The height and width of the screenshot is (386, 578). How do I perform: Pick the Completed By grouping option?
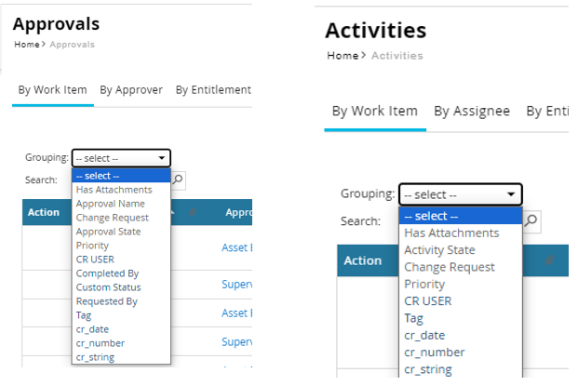tap(107, 273)
